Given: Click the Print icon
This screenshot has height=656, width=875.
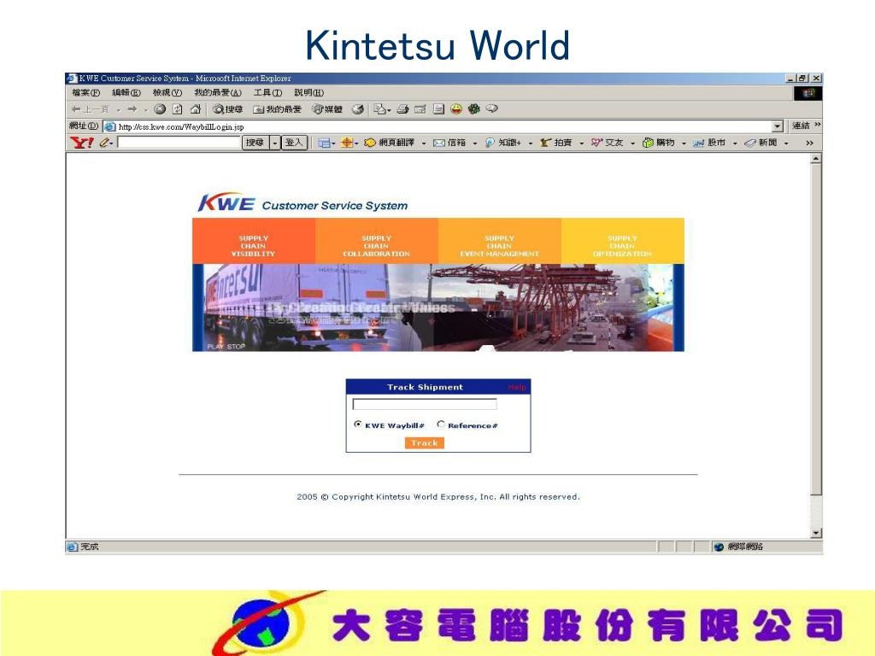Looking at the screenshot, I should click(403, 109).
